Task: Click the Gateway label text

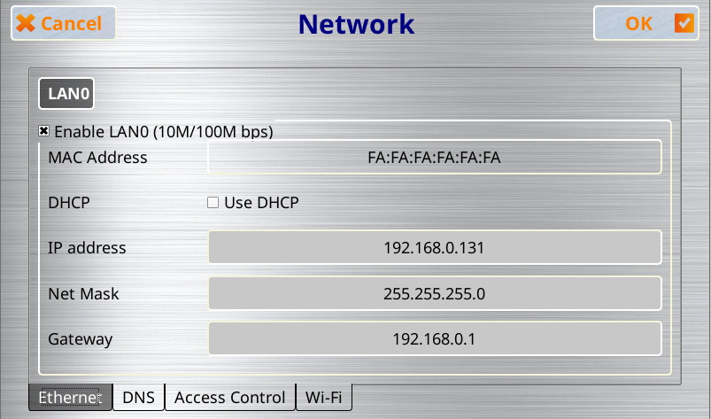Action: [x=81, y=339]
